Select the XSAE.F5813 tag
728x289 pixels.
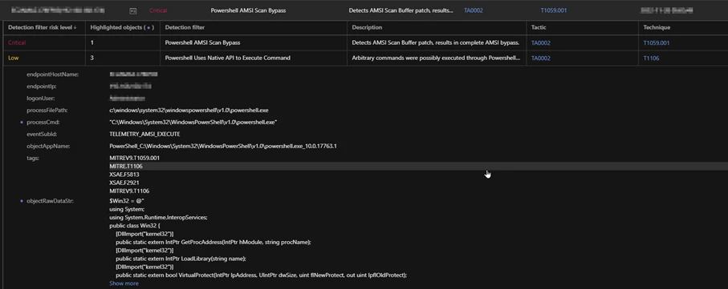tap(124, 175)
